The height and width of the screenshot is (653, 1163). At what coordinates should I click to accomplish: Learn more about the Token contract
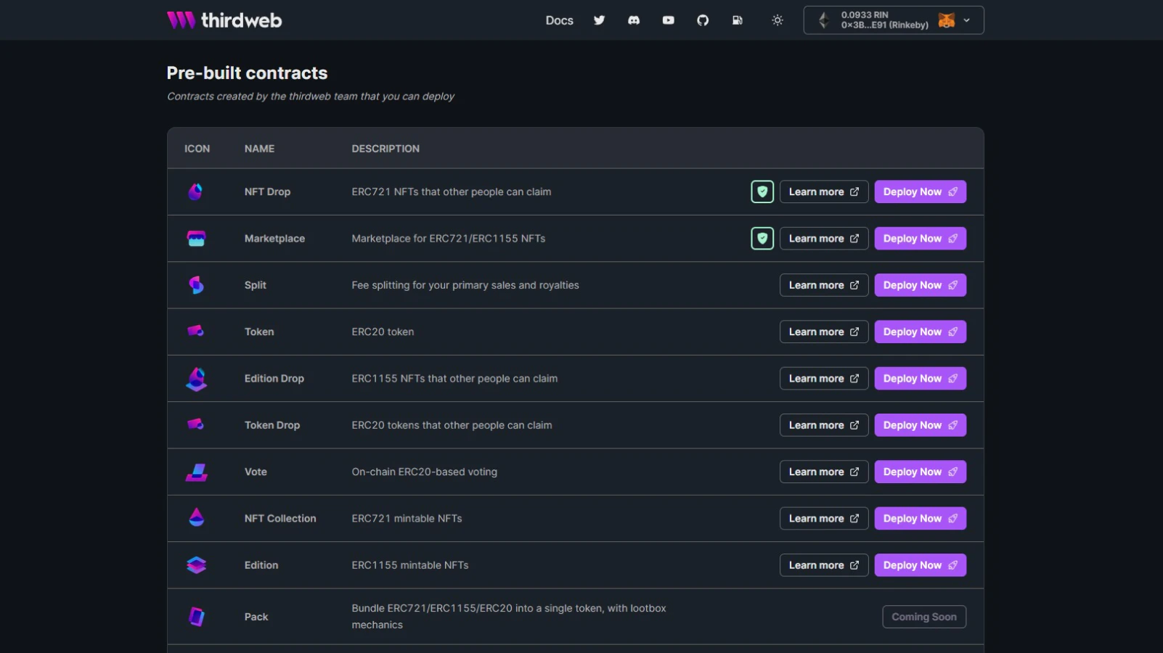coord(824,332)
